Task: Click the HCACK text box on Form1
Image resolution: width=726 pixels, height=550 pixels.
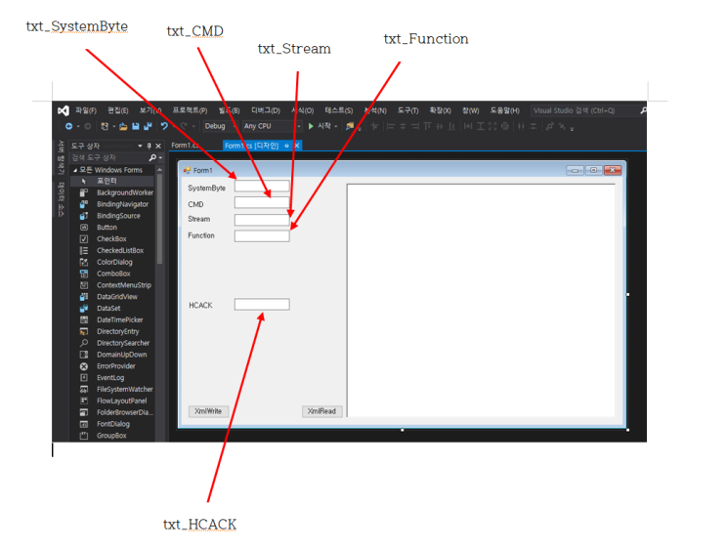Action: click(x=262, y=304)
